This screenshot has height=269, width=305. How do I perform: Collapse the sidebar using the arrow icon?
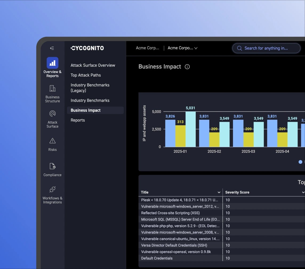coord(52,48)
